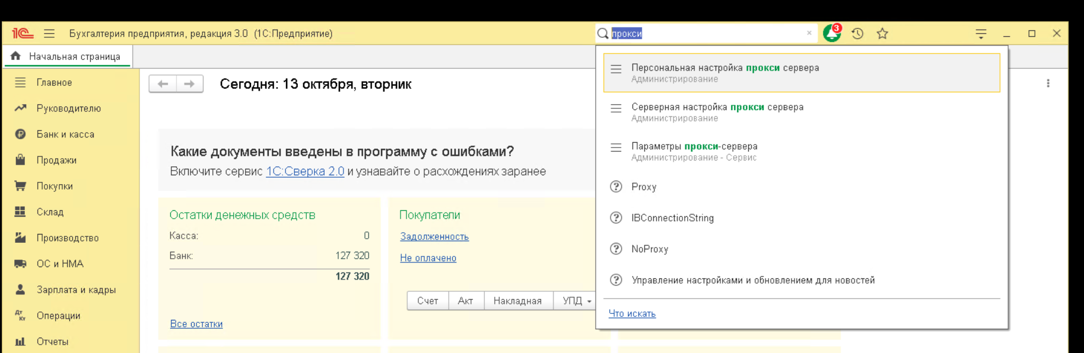This screenshot has width=1084, height=353.
Task: Click the Производство factory icon
Action: [x=20, y=238]
